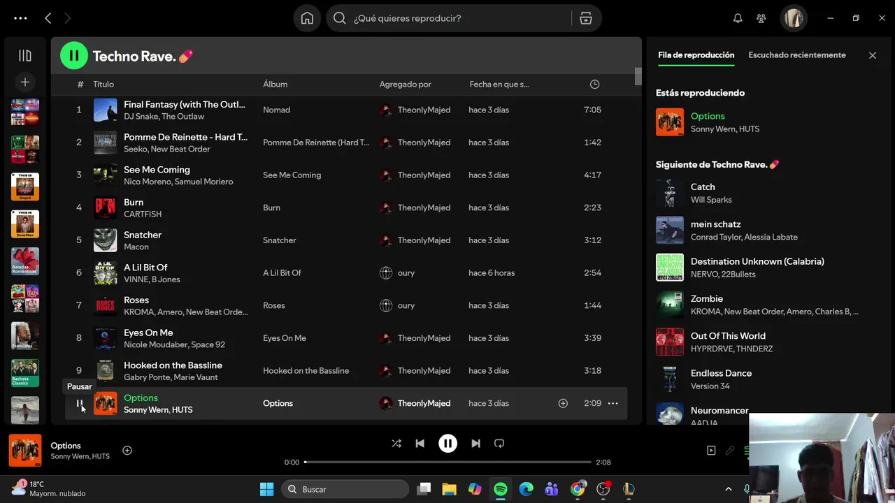Switch to the Escuchado recientemente tab
Screen dimensions: 895x503
[x=797, y=55]
